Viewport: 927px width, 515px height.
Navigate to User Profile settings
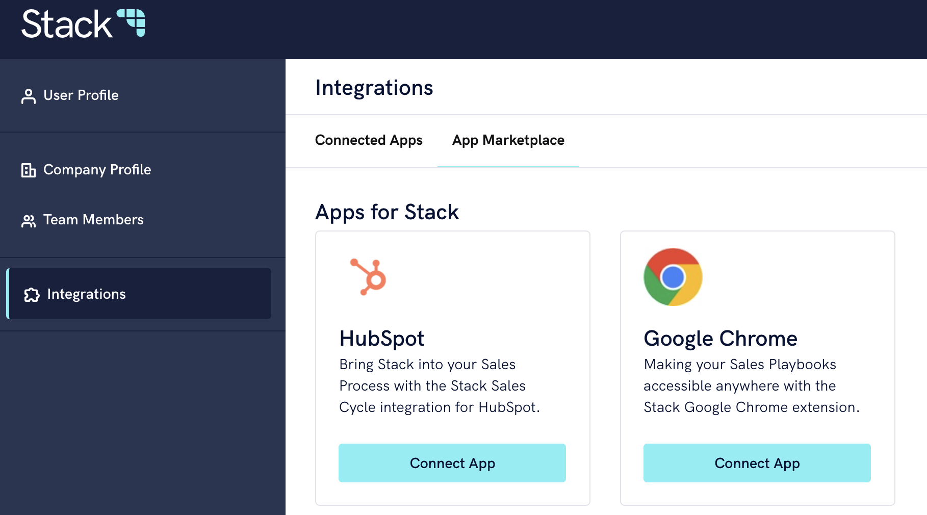81,95
